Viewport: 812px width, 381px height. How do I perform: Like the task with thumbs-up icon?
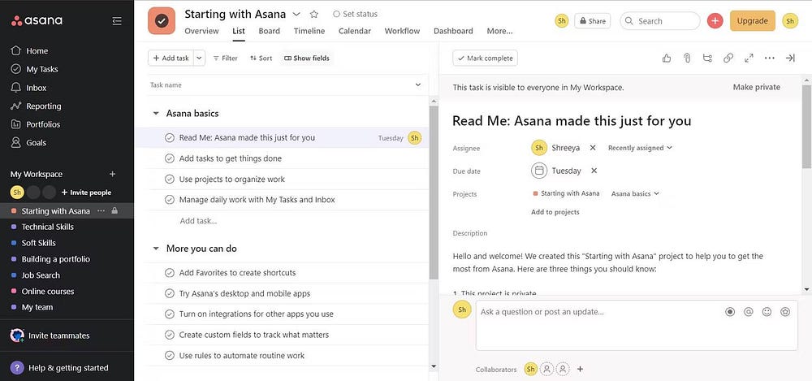[x=667, y=58]
